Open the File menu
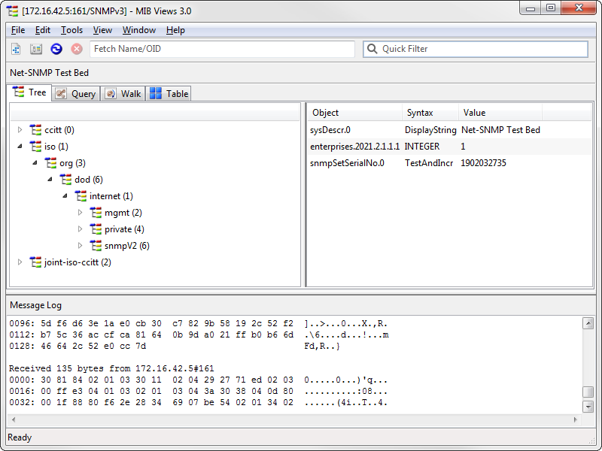Image resolution: width=602 pixels, height=451 pixels. point(18,30)
